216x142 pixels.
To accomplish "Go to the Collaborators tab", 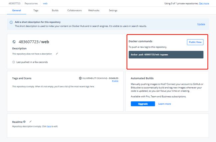I will coord(74,10).
